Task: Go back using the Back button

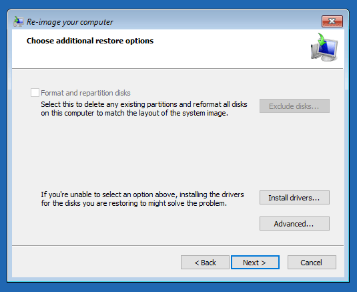Action: point(205,263)
